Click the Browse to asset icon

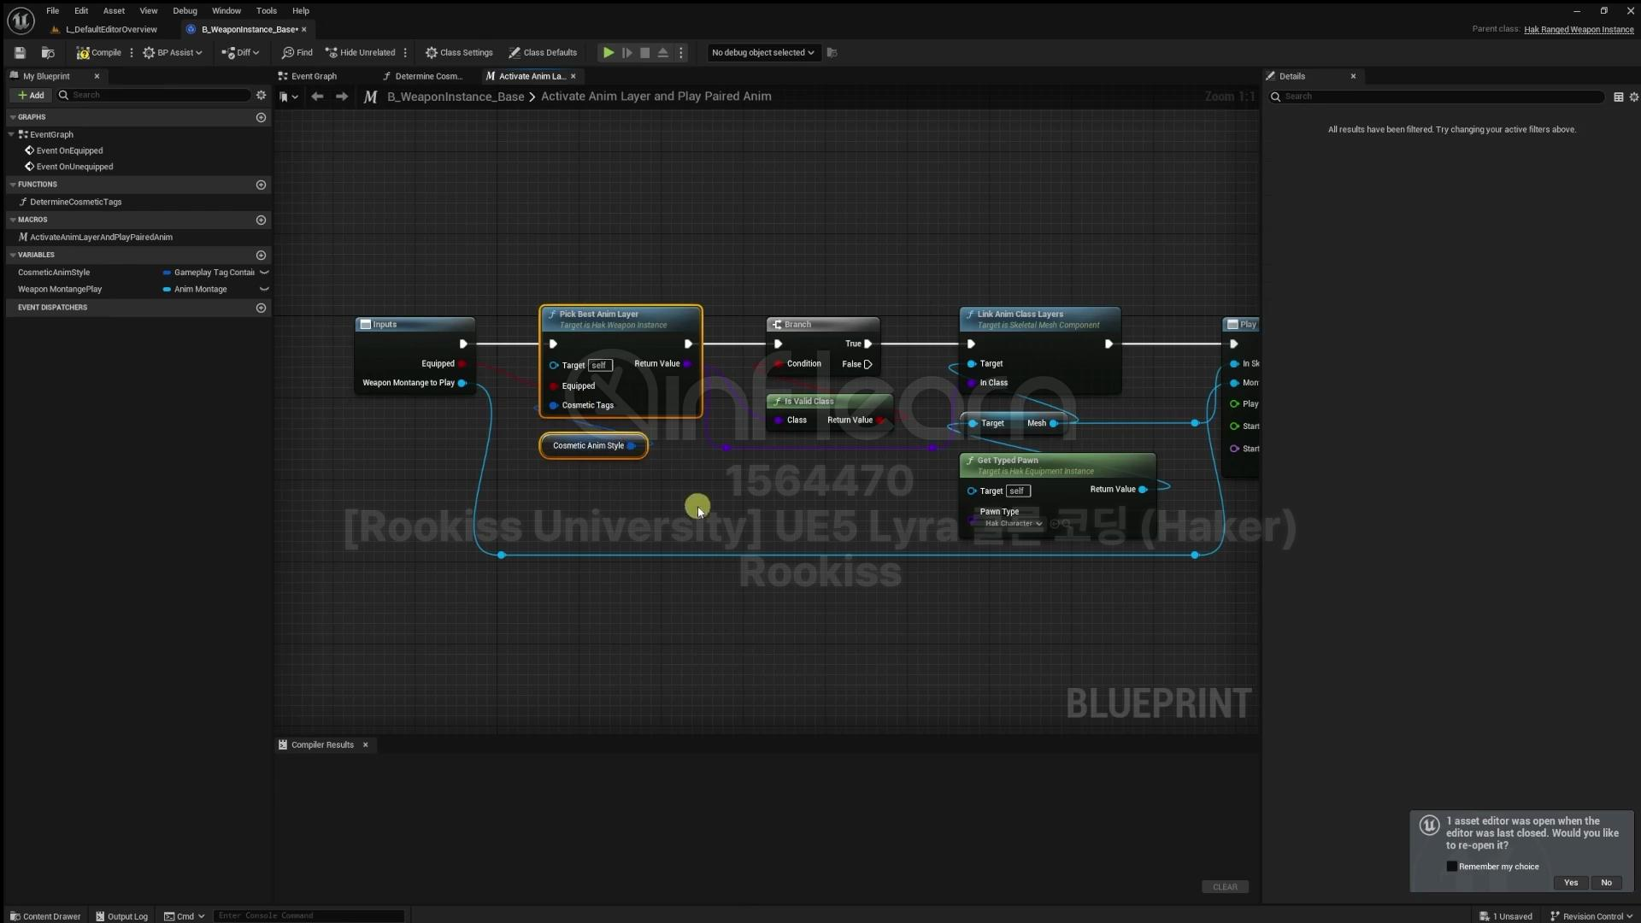tap(48, 53)
